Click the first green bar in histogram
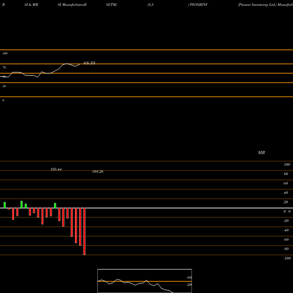This screenshot has height=293, width=293. [5, 205]
